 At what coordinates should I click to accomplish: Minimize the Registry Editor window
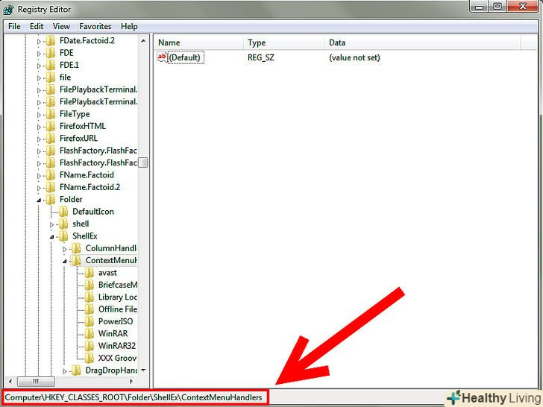pos(480,7)
